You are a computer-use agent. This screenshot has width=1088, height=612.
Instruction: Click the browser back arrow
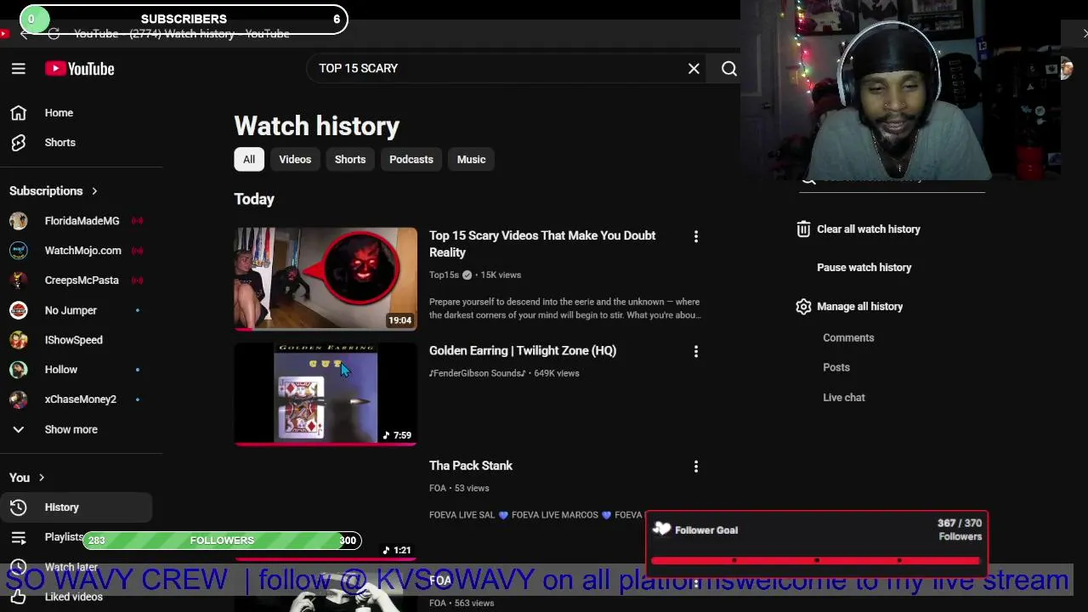25,34
